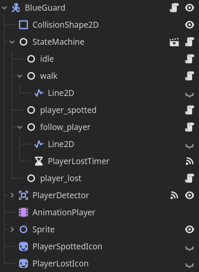Open the follow_player script icon
The height and width of the screenshot is (272, 199).
tap(190, 127)
